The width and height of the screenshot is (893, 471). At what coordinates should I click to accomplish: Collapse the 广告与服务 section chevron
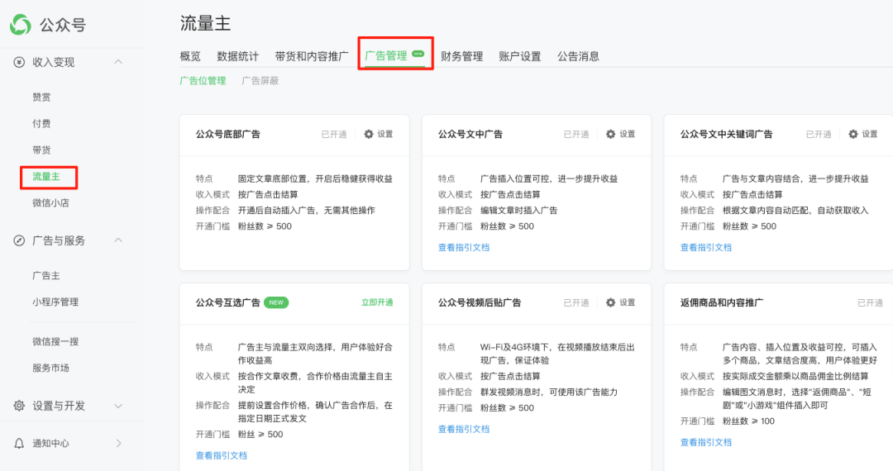point(118,240)
